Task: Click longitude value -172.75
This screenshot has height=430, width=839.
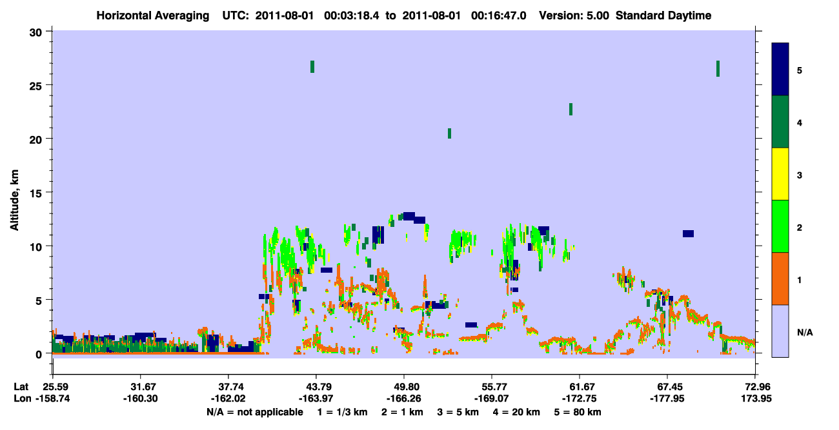Action: point(580,398)
